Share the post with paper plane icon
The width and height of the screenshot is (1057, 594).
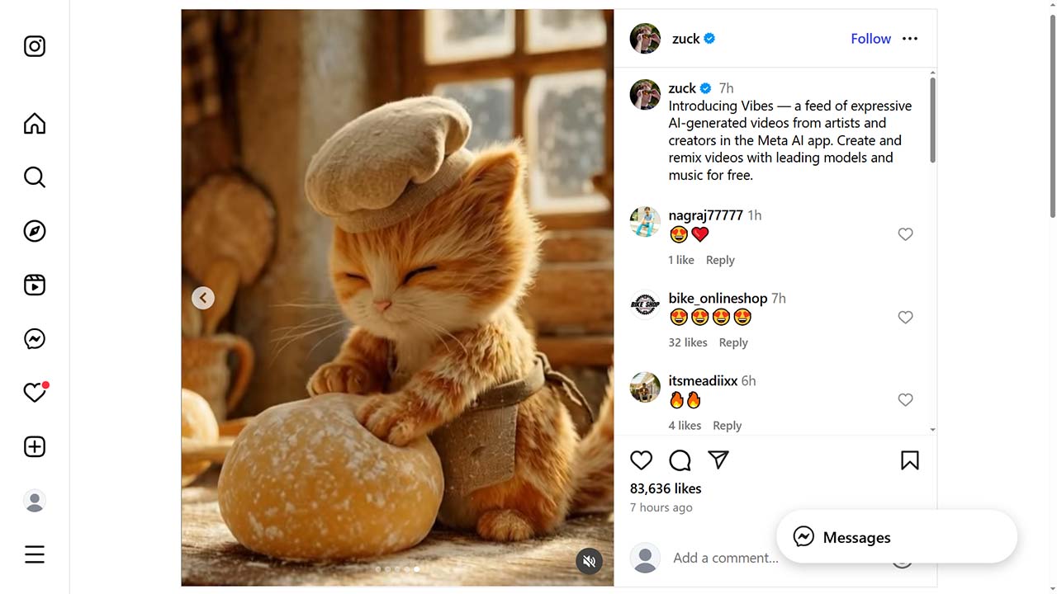[718, 460]
